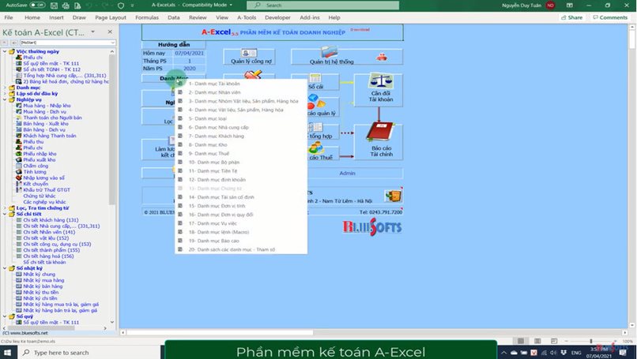The image size is (637, 359).
Task: Click the zoom slider handle
Action: tap(590, 341)
